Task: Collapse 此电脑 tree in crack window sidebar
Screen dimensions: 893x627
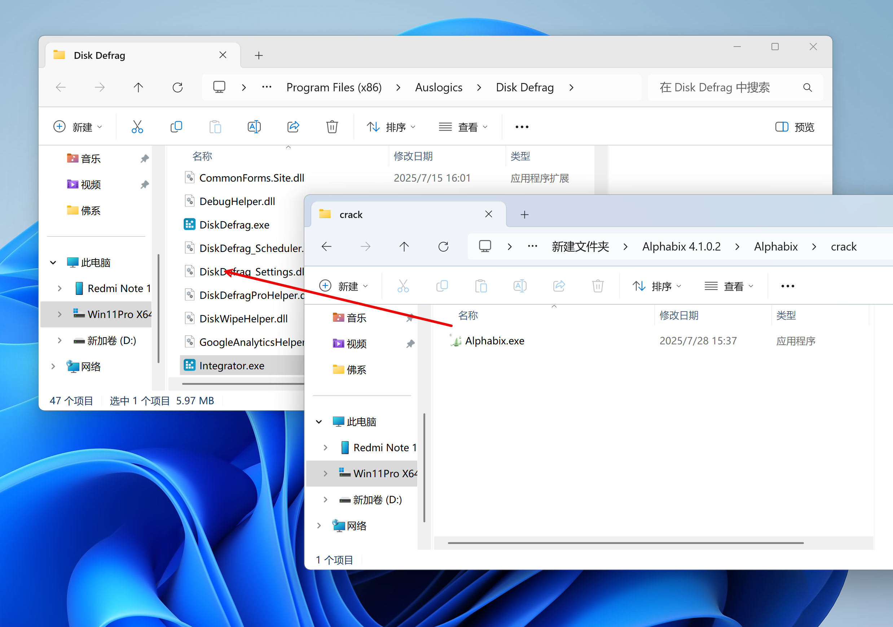Action: 319,422
